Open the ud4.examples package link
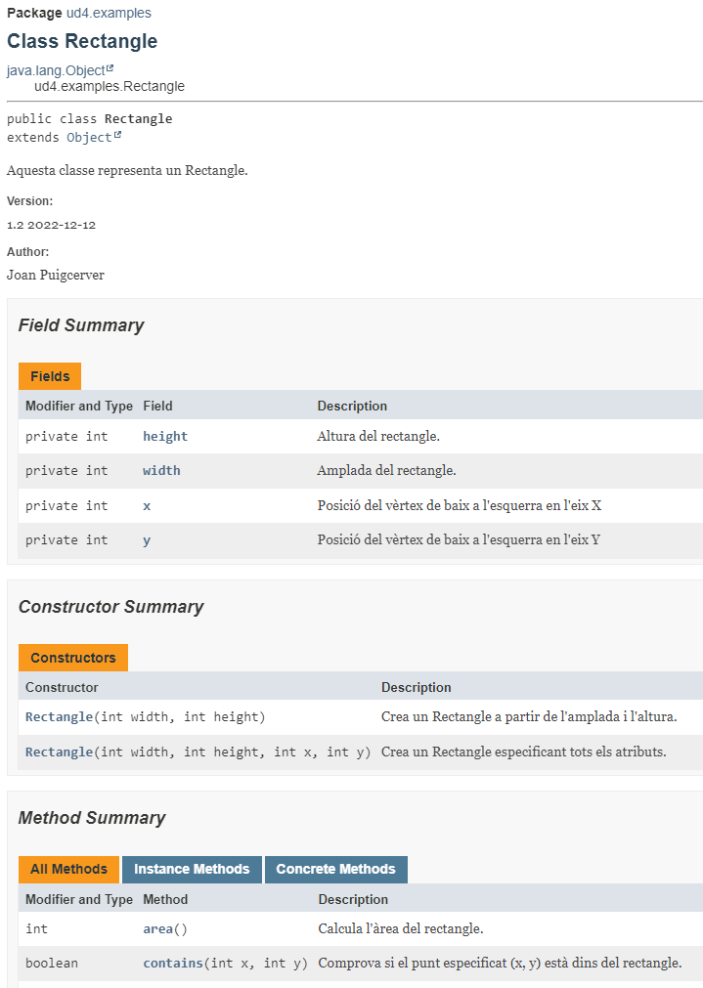This screenshot has height=988, width=703. coord(109,13)
